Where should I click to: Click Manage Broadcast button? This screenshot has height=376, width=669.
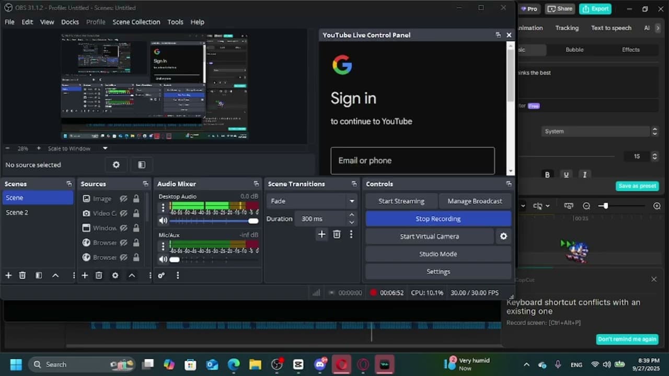[x=475, y=201]
